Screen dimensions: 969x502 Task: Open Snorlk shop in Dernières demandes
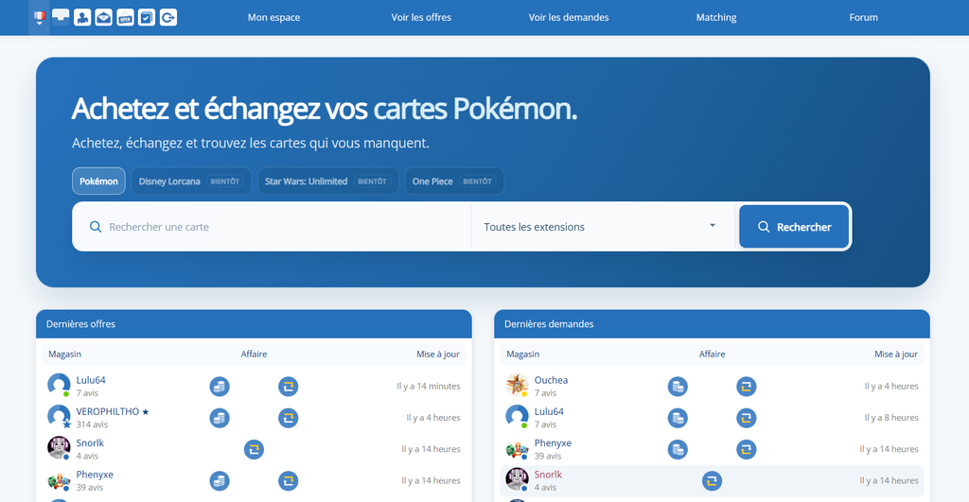(548, 475)
